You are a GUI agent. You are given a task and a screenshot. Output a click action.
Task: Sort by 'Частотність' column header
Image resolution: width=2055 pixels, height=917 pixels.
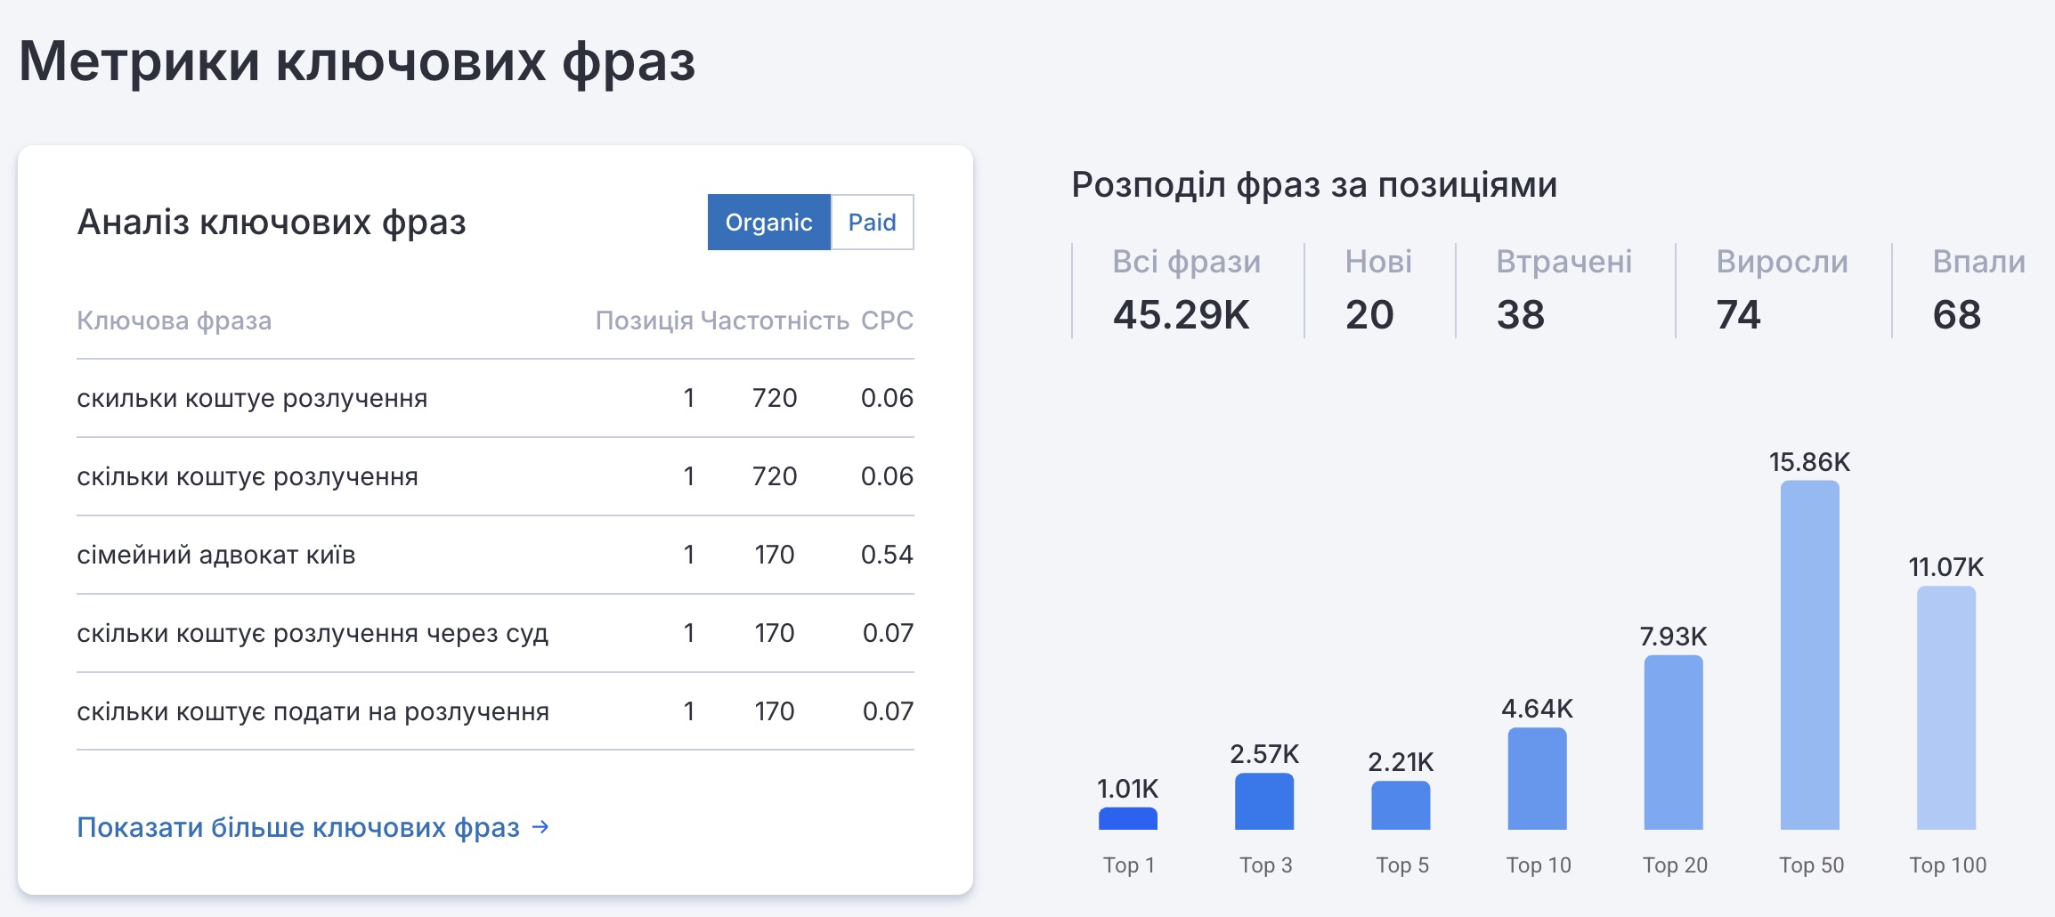pyautogui.click(x=774, y=321)
